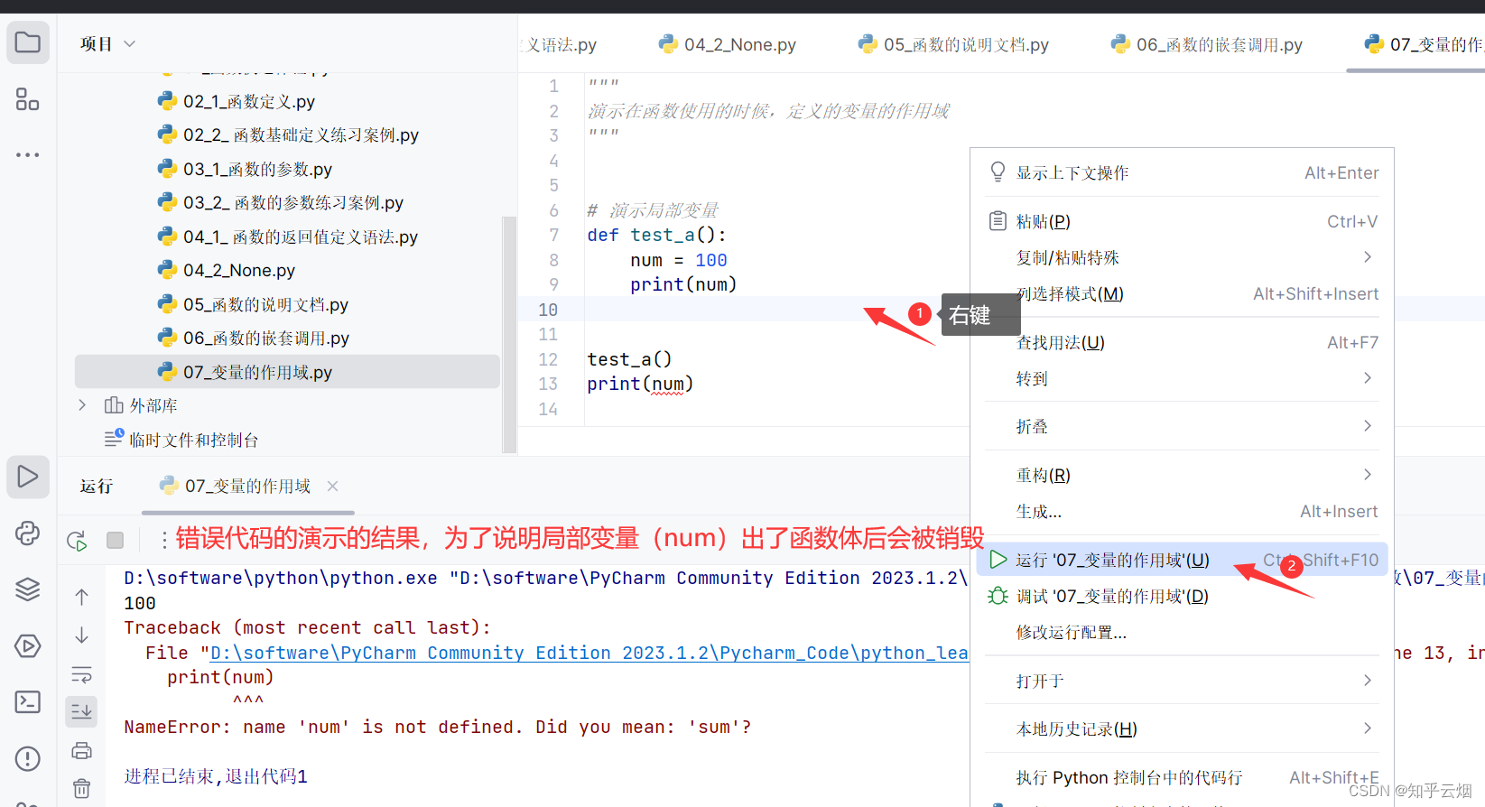Run '07_变量的作用域' from context menu
Screen dimensions: 1485x807
pos(1182,560)
